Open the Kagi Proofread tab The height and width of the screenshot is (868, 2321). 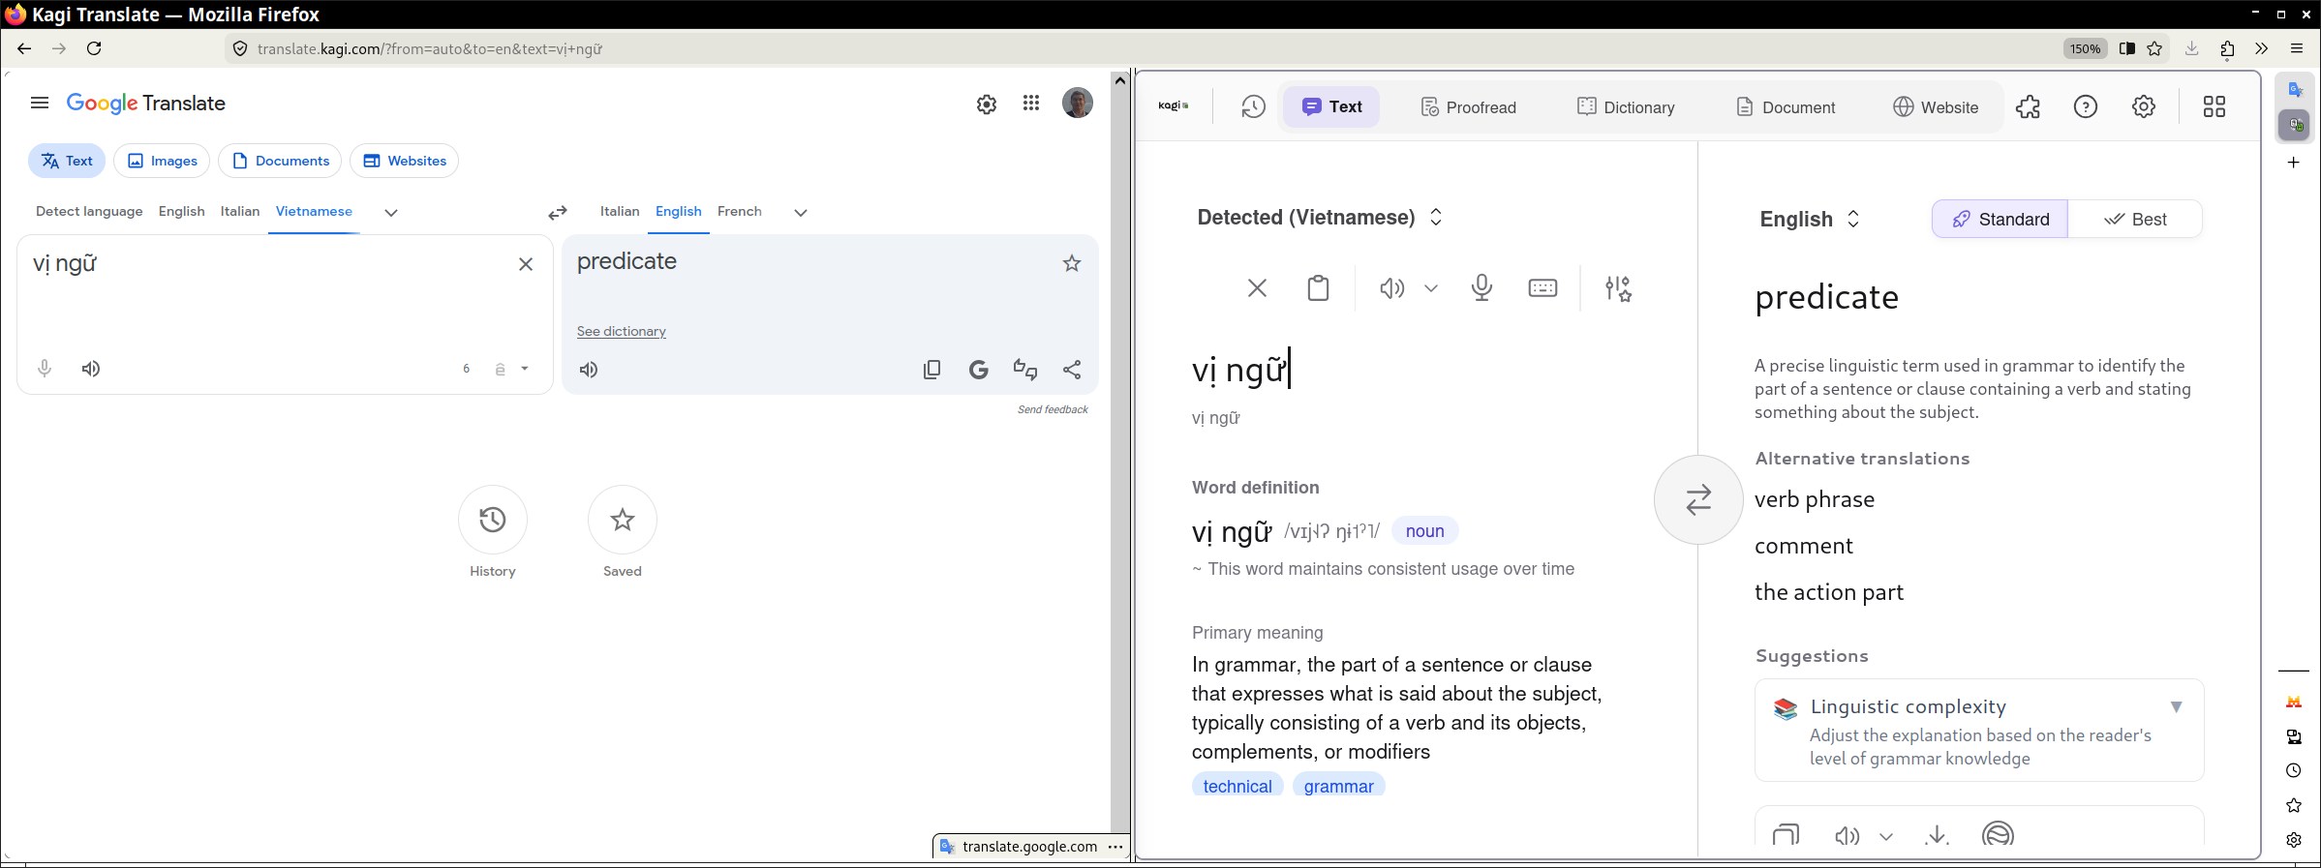click(1468, 107)
